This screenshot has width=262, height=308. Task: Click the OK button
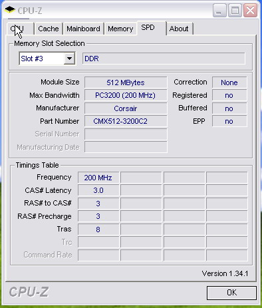click(x=231, y=293)
